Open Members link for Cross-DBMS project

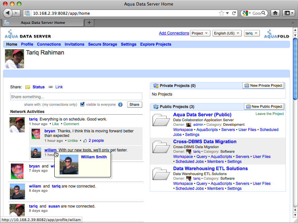click(216, 162)
